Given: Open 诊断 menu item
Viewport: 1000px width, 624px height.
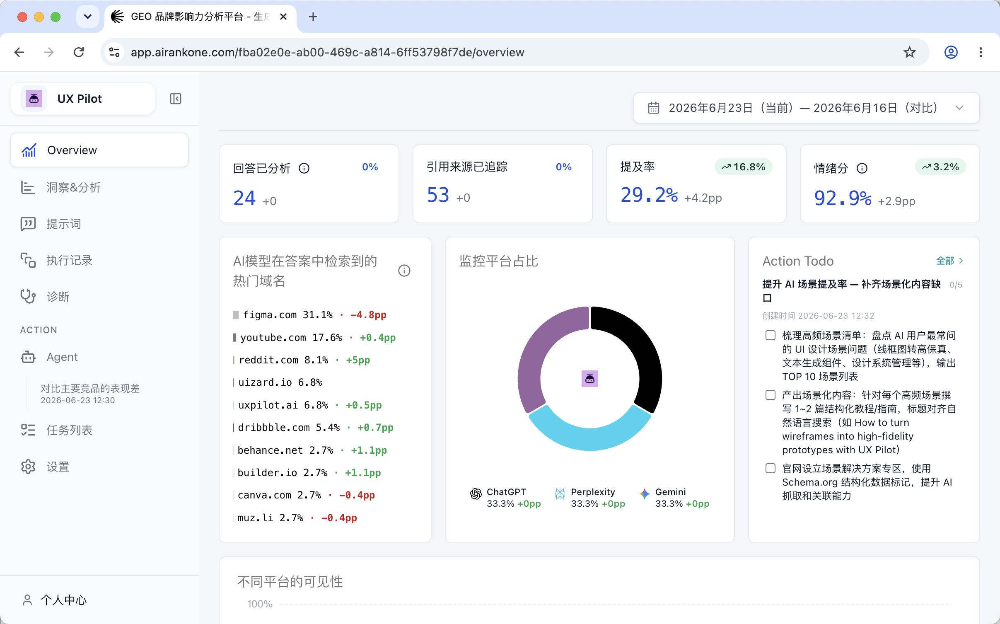Looking at the screenshot, I should (99, 296).
